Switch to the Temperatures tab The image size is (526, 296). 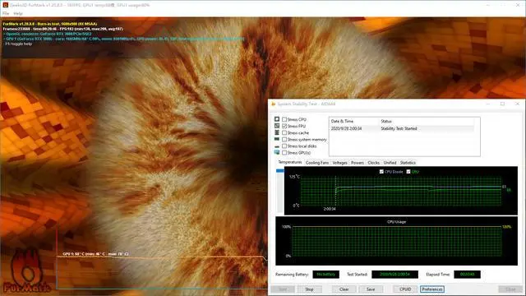[x=290, y=162]
